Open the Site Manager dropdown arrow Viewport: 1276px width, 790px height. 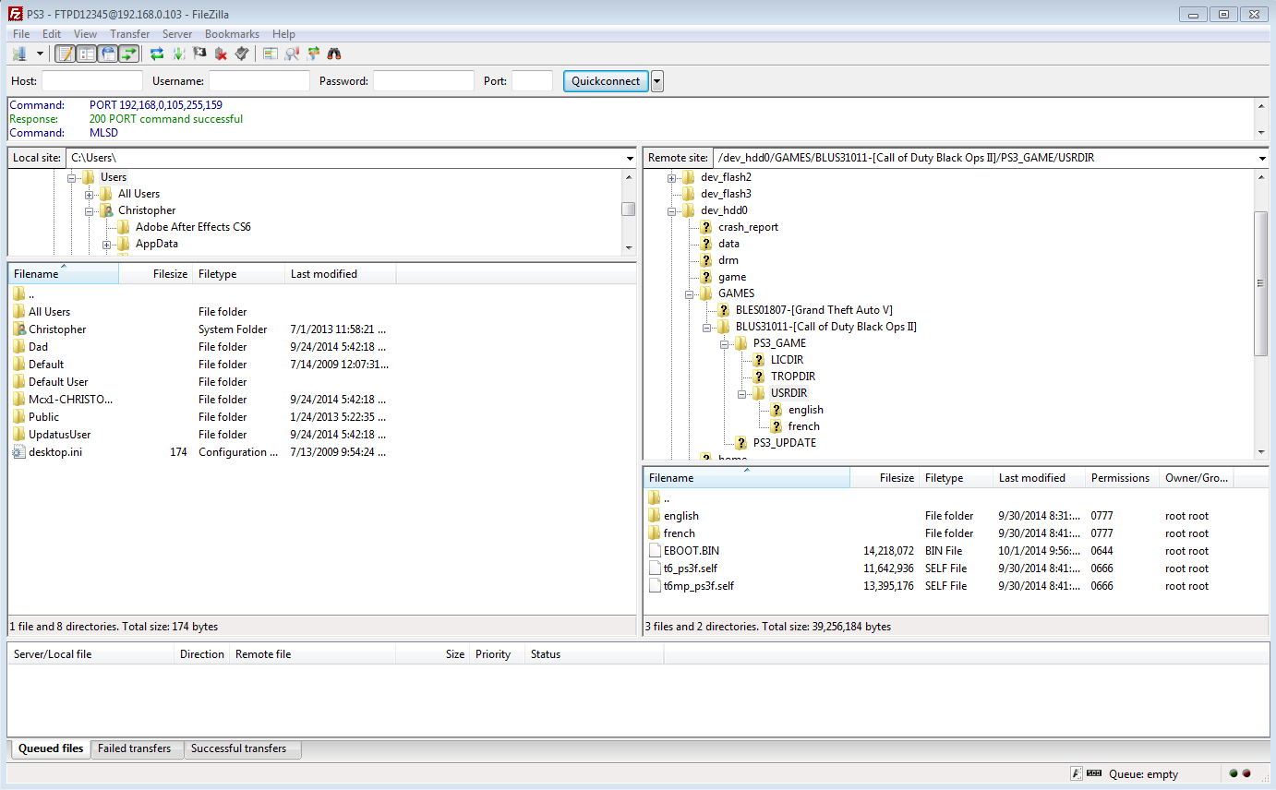click(40, 54)
